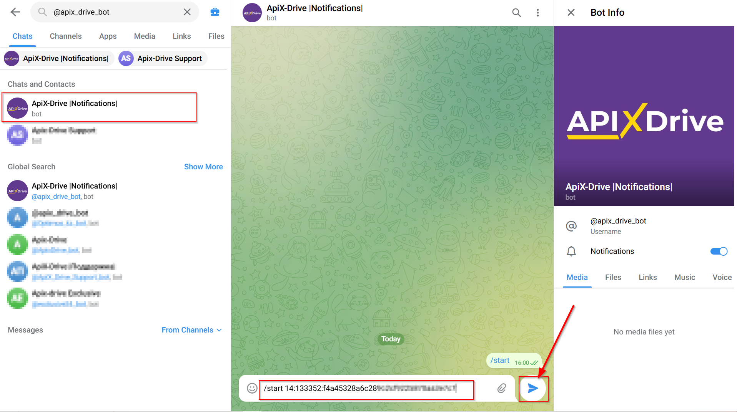
Task: Select the Voice tab in Bot Info
Action: pyautogui.click(x=722, y=277)
